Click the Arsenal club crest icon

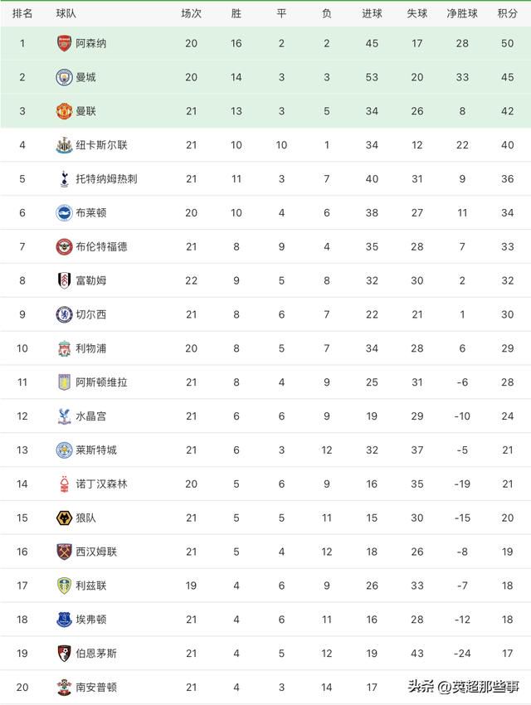click(x=64, y=43)
